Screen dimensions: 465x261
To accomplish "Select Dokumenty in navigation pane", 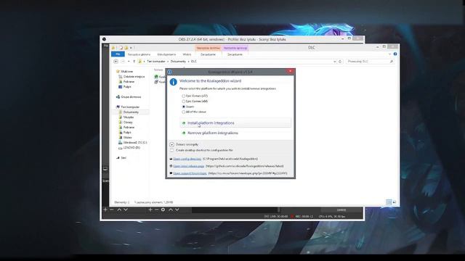I will [129, 112].
